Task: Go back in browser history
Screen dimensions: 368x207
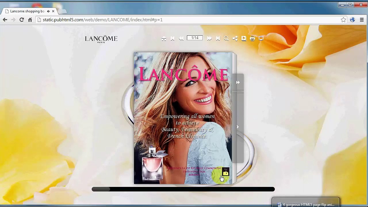Action: (5, 20)
